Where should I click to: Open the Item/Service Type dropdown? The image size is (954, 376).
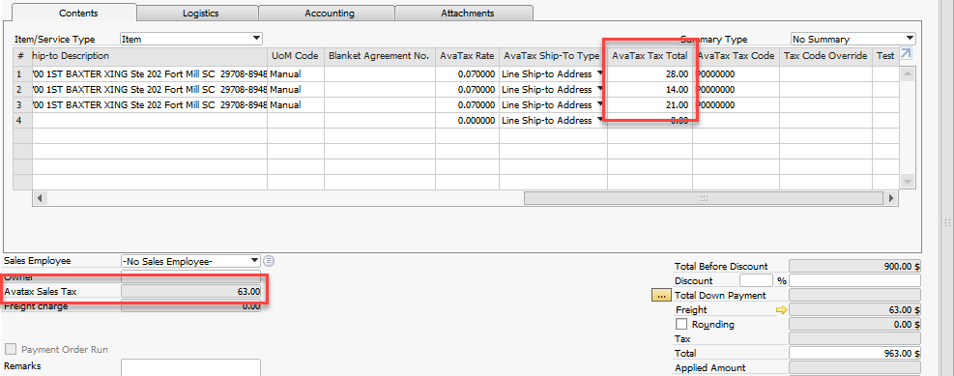pos(256,39)
